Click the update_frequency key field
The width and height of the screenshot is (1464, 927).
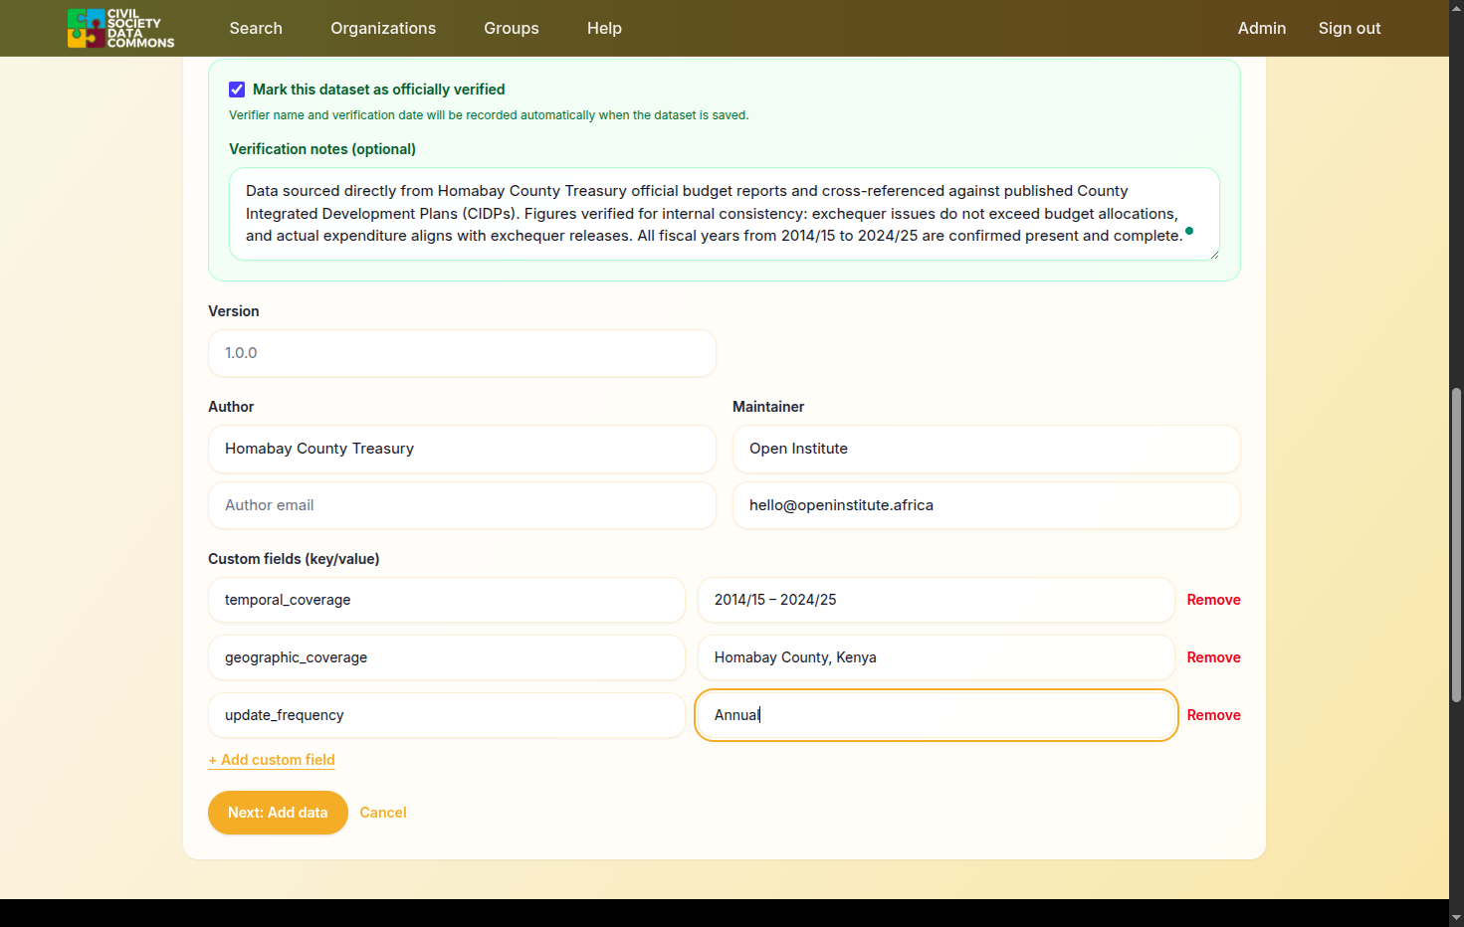click(447, 715)
